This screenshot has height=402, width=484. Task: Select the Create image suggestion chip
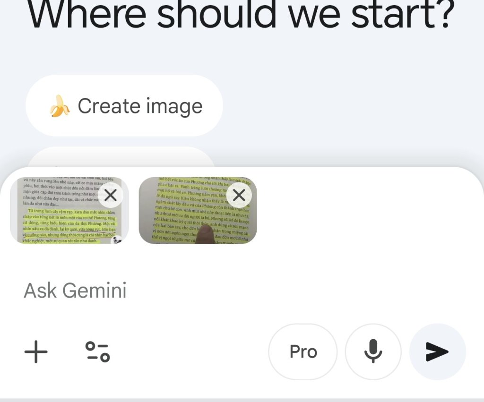tap(124, 106)
